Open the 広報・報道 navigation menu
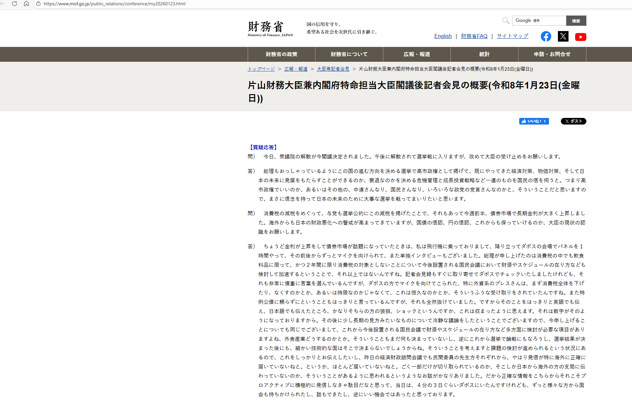Image resolution: width=632 pixels, height=401 pixels. (x=417, y=54)
